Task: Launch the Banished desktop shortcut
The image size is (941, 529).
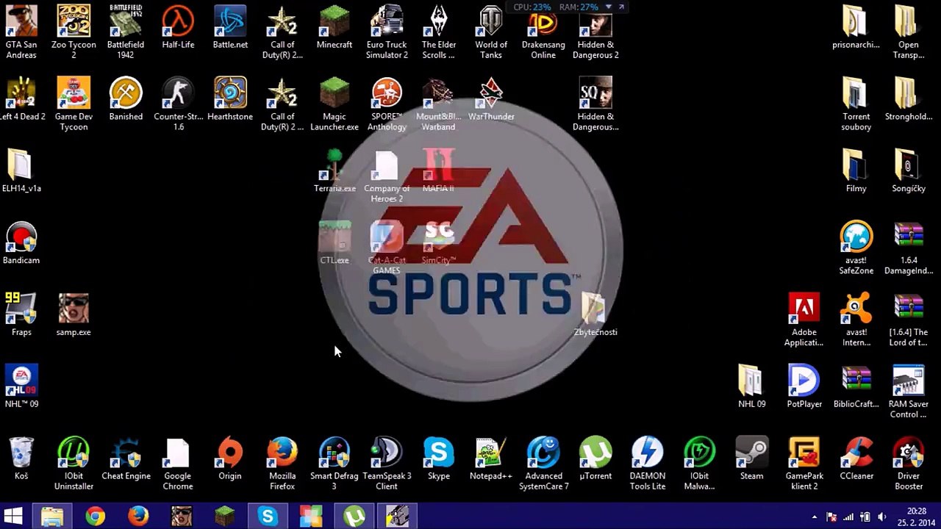Action: [x=126, y=99]
